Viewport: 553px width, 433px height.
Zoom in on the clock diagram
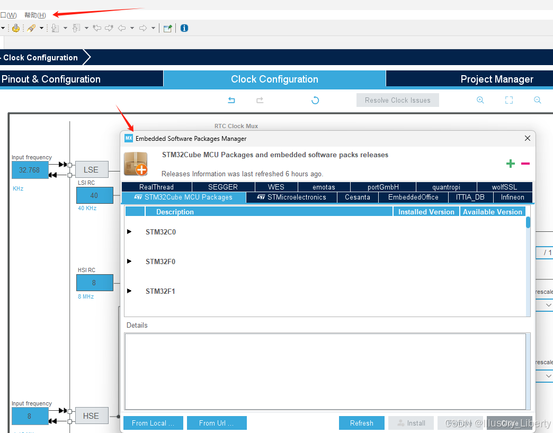(480, 100)
